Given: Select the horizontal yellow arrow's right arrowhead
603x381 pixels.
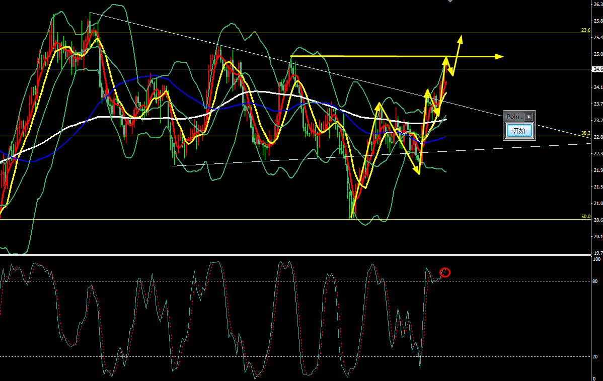Looking at the screenshot, I should 500,56.
